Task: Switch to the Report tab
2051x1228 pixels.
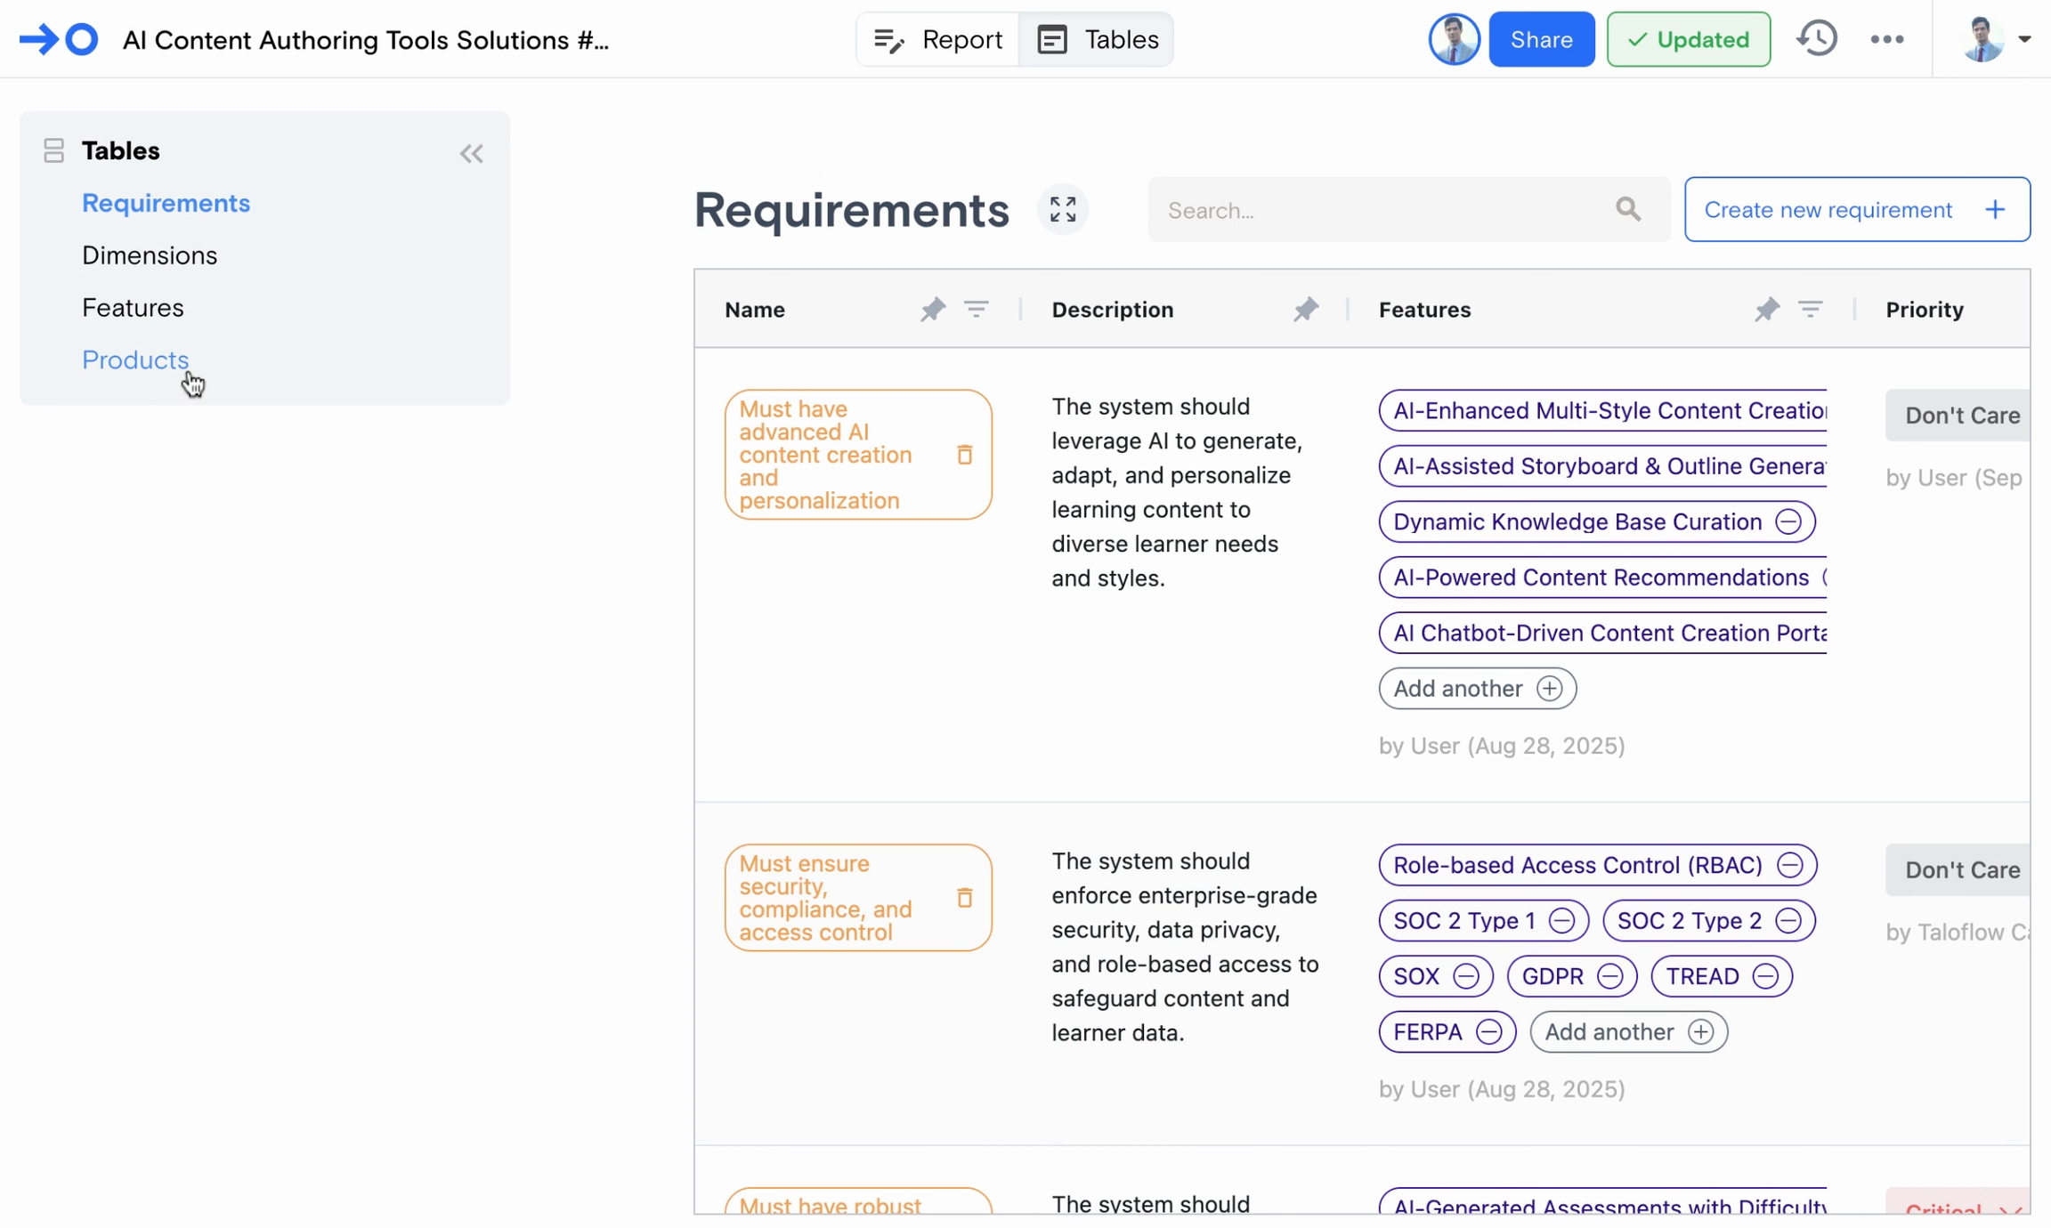Action: coord(937,39)
